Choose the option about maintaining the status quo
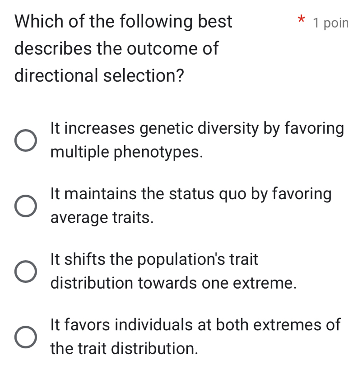This screenshot has height=365, width=348. 26,206
